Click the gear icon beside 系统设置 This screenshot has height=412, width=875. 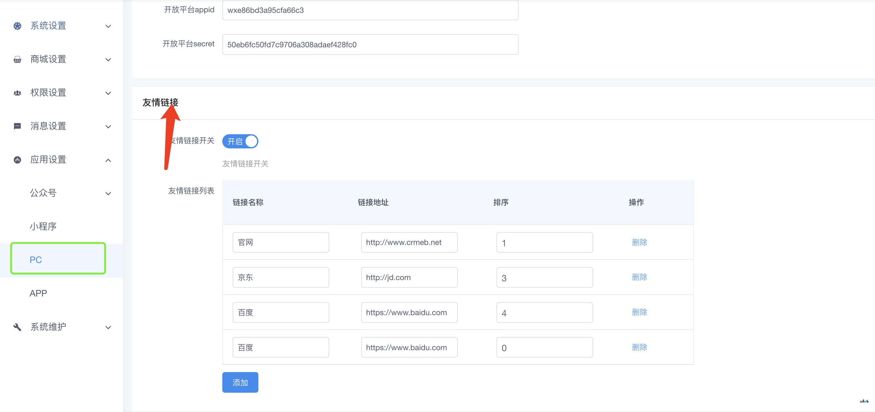pyautogui.click(x=17, y=26)
